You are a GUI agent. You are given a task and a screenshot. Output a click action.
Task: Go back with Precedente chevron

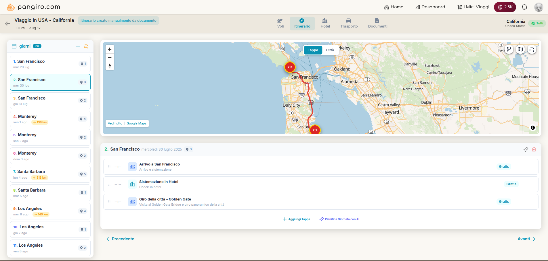(108, 239)
